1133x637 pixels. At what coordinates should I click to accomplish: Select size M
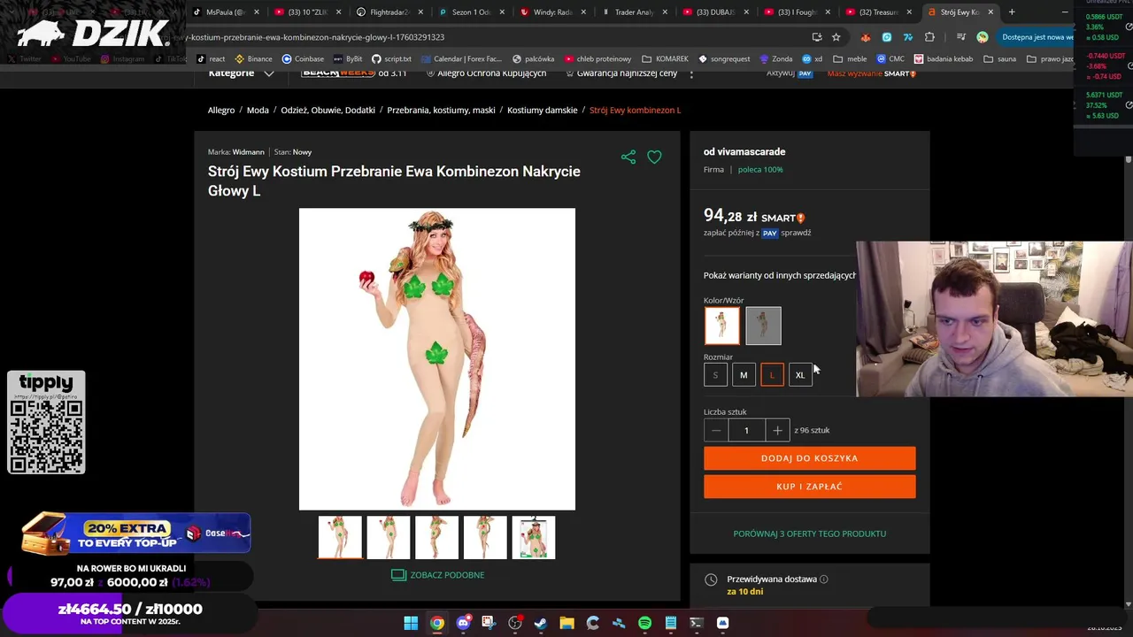pyautogui.click(x=744, y=375)
